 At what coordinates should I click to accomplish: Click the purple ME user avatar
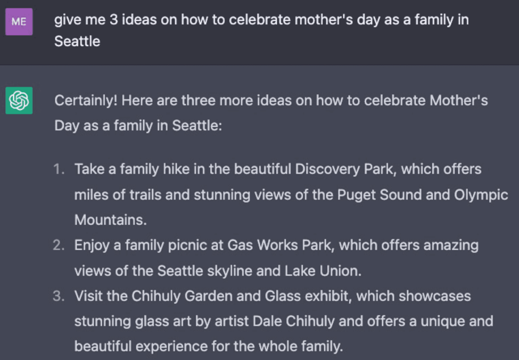pyautogui.click(x=19, y=22)
